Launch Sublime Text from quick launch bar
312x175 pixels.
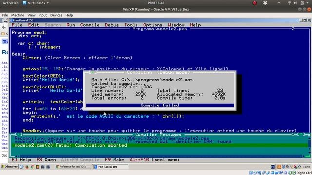coord(38,167)
